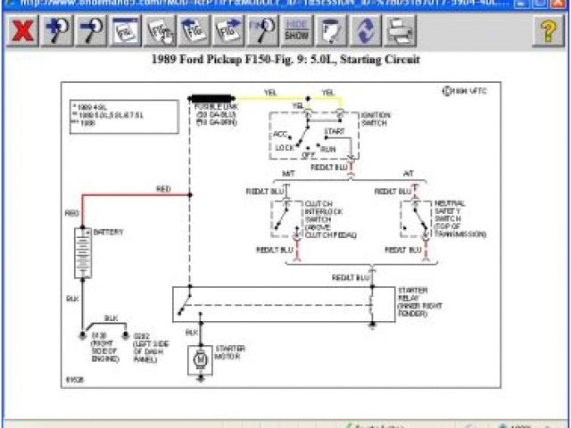The width and height of the screenshot is (571, 428).
Task: Zoom out with the second magnifier icon
Action: (x=91, y=32)
